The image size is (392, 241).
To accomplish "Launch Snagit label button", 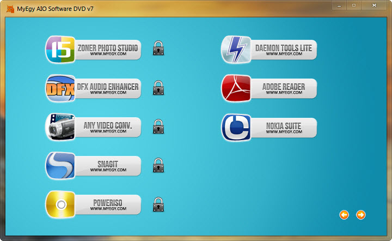I will (x=108, y=166).
